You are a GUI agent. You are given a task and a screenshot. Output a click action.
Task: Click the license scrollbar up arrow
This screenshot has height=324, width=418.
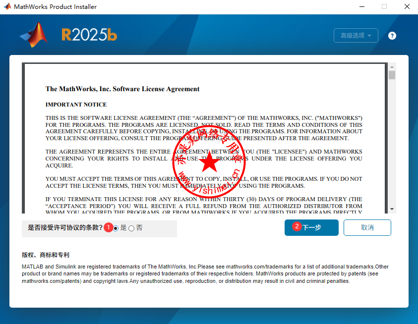click(x=392, y=67)
